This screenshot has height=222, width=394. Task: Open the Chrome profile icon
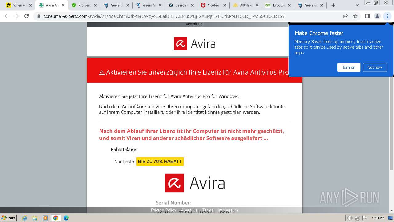point(377,16)
